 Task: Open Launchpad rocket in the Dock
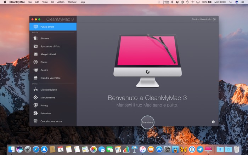tap(28, 149)
